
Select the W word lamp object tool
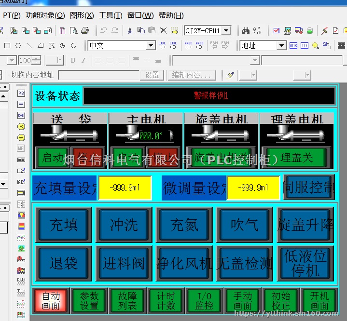coord(21,137)
